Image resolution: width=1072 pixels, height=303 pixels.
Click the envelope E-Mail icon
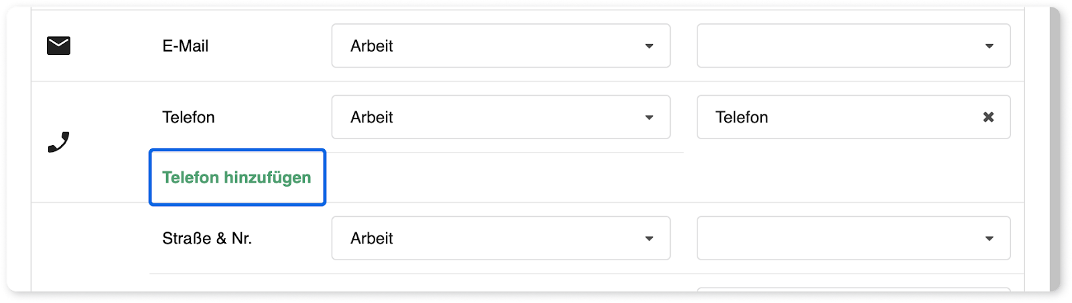[x=59, y=45]
